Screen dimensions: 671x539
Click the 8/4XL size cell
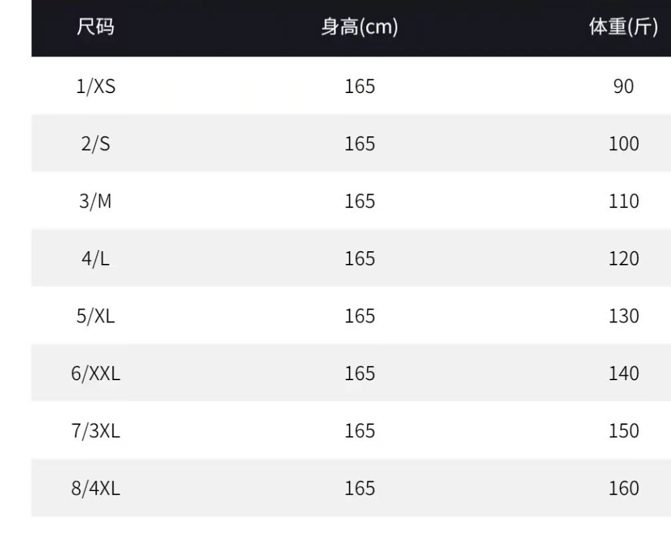96,488
